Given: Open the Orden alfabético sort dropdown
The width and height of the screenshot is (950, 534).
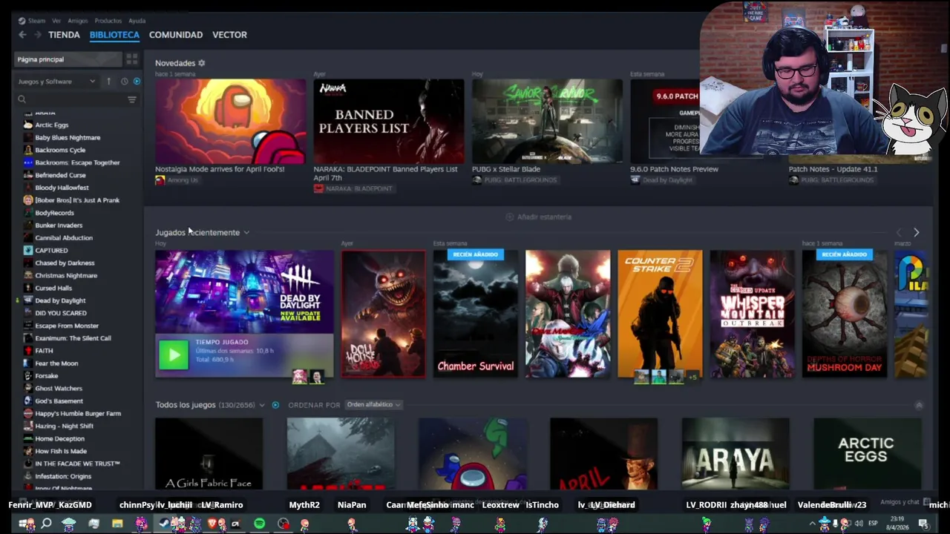Looking at the screenshot, I should pos(373,405).
